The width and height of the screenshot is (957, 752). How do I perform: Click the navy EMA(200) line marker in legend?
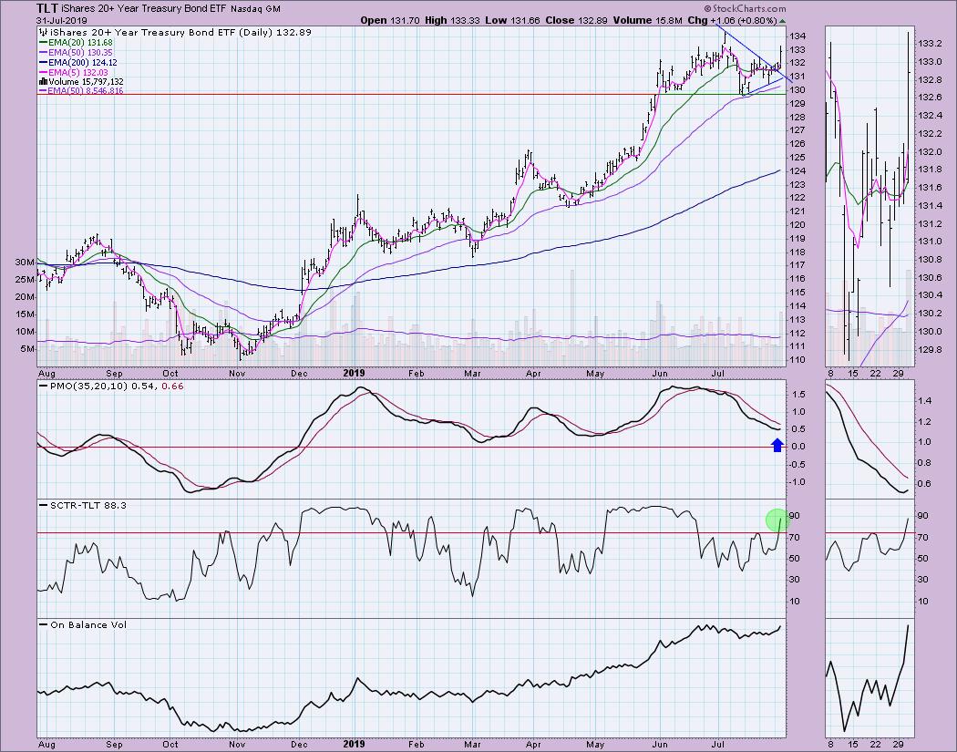pyautogui.click(x=45, y=62)
